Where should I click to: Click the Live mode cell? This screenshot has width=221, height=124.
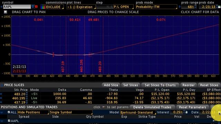click(x=34, y=98)
